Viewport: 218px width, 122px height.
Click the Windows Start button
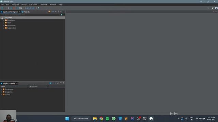[67, 119]
